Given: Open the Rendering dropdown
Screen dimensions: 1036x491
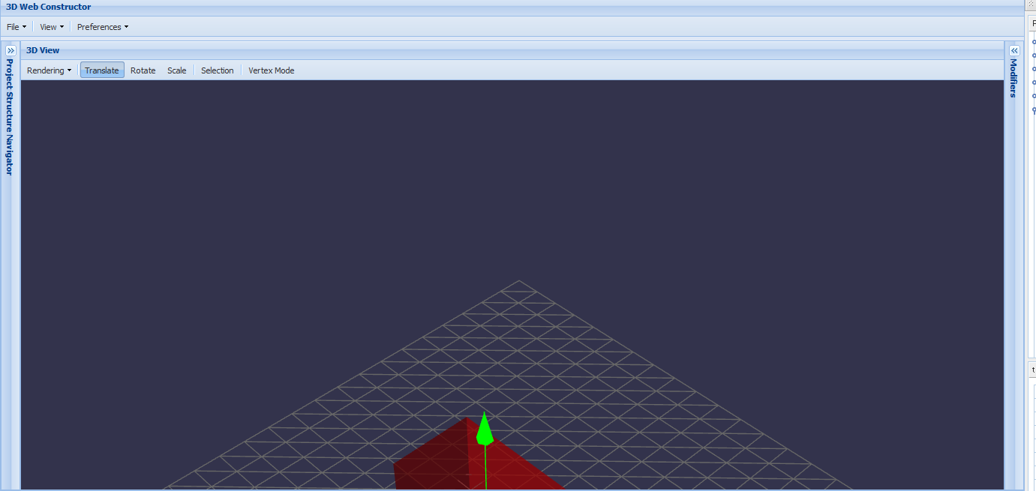Looking at the screenshot, I should tap(50, 70).
